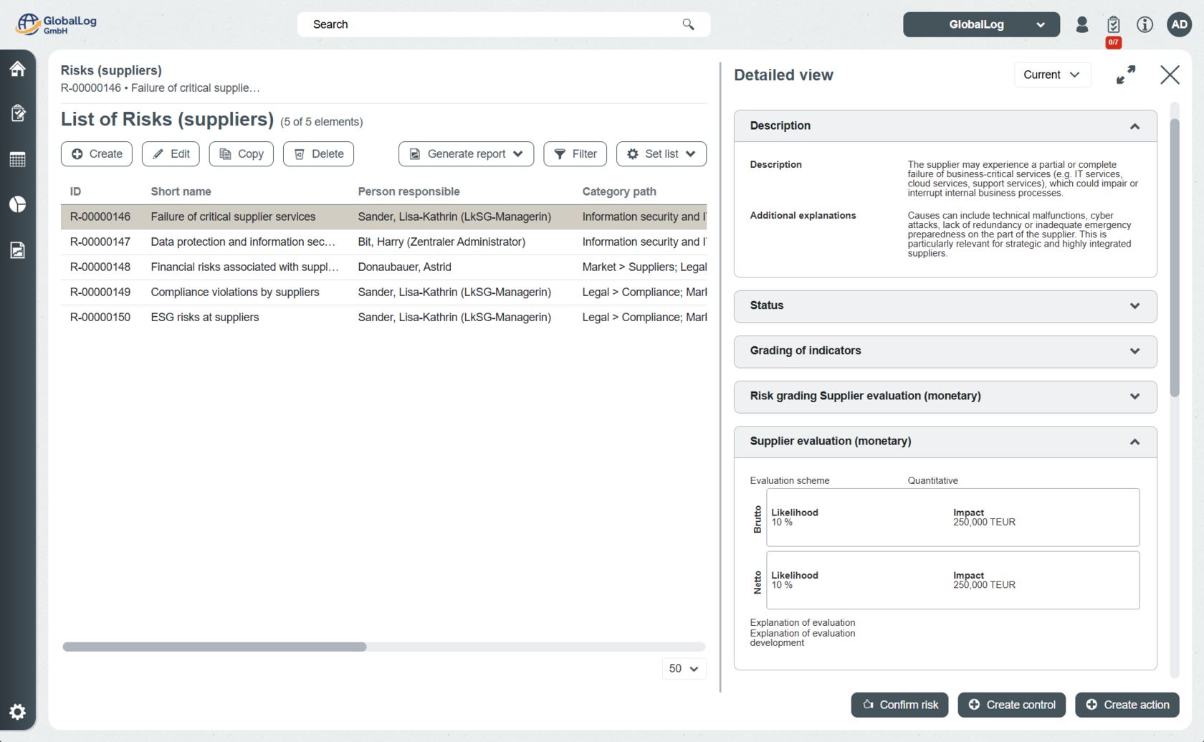Screen dimensions: 1204x742
Task: Open the home page from sidebar
Action: [x=18, y=69]
